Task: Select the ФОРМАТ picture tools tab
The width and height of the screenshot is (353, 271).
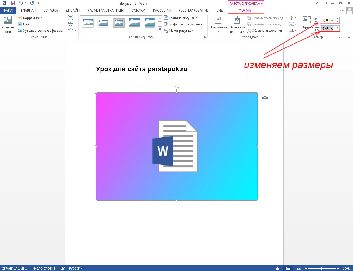Action: click(x=246, y=10)
